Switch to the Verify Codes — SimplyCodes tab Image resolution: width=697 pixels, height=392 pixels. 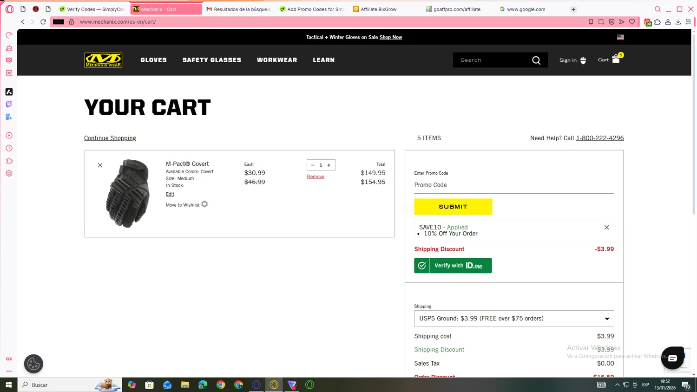92,9
